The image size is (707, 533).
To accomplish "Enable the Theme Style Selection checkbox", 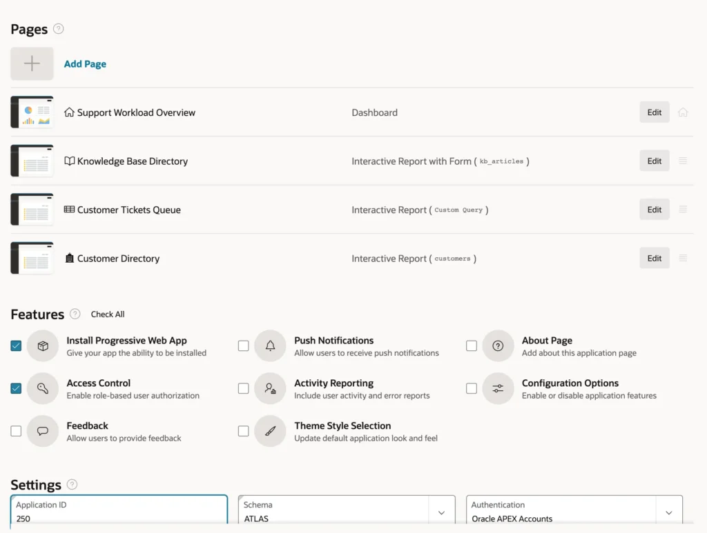I will pyautogui.click(x=244, y=431).
